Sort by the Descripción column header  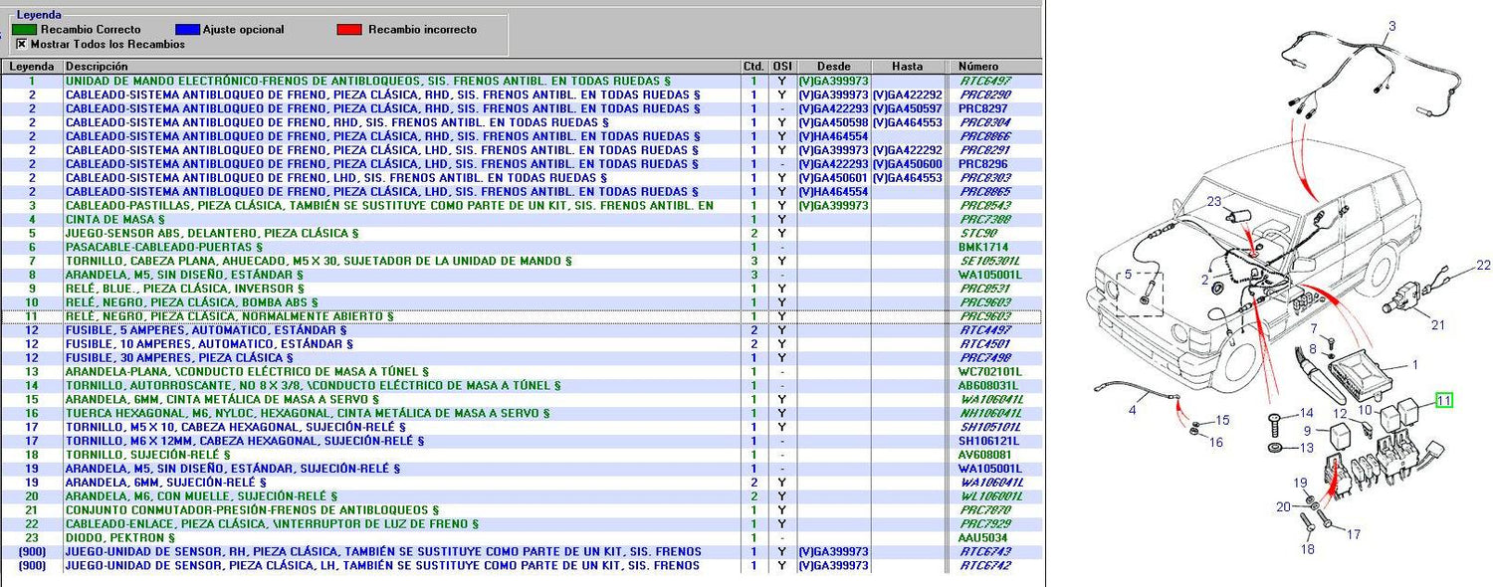(402, 67)
